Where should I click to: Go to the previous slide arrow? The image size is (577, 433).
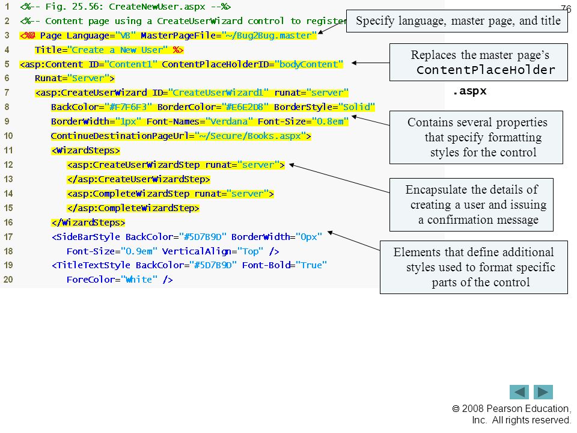(519, 392)
